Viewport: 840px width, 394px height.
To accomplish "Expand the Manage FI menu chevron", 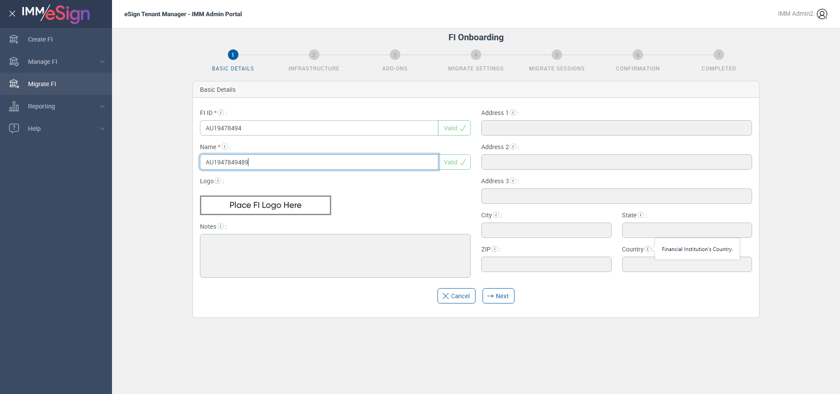I will click(102, 62).
